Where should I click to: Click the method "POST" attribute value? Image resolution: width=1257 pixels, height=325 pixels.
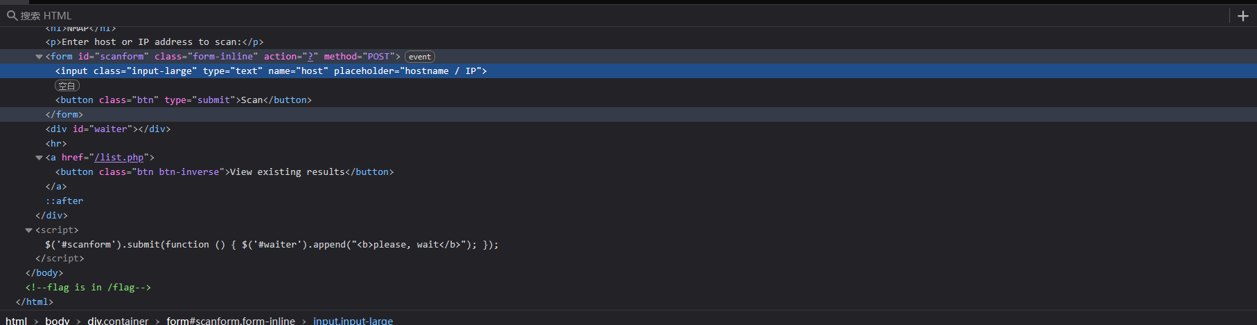(x=378, y=57)
